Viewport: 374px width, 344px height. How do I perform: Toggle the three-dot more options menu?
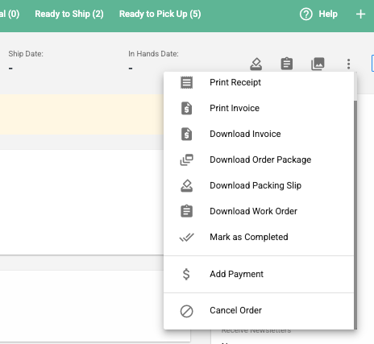click(348, 64)
